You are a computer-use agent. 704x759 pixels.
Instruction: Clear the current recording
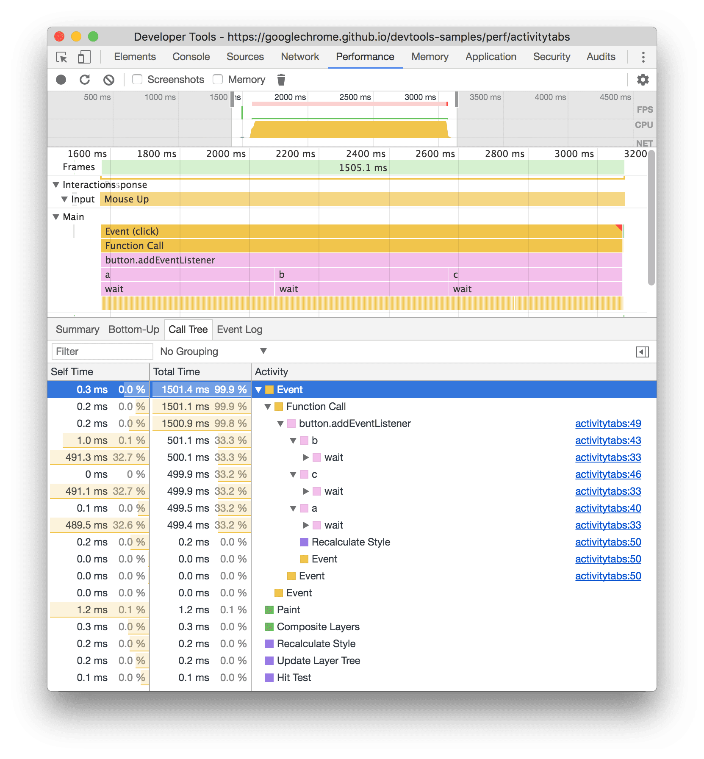[x=109, y=79]
